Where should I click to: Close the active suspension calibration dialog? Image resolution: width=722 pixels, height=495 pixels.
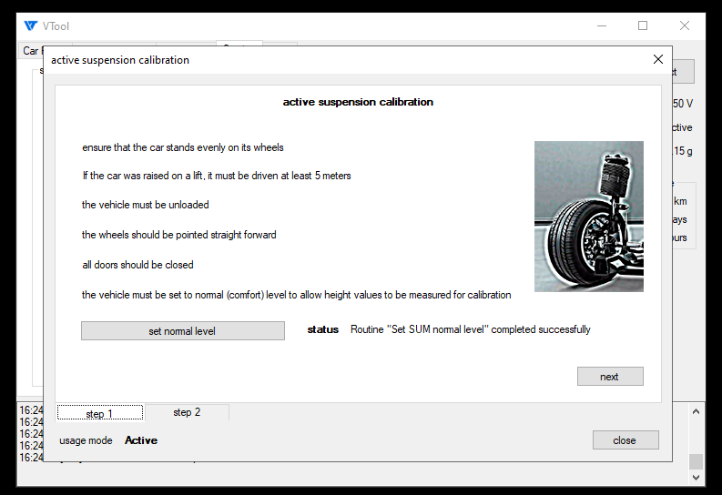[658, 60]
